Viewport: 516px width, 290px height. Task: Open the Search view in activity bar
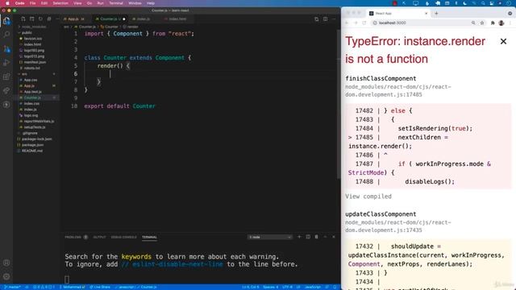(x=6, y=34)
